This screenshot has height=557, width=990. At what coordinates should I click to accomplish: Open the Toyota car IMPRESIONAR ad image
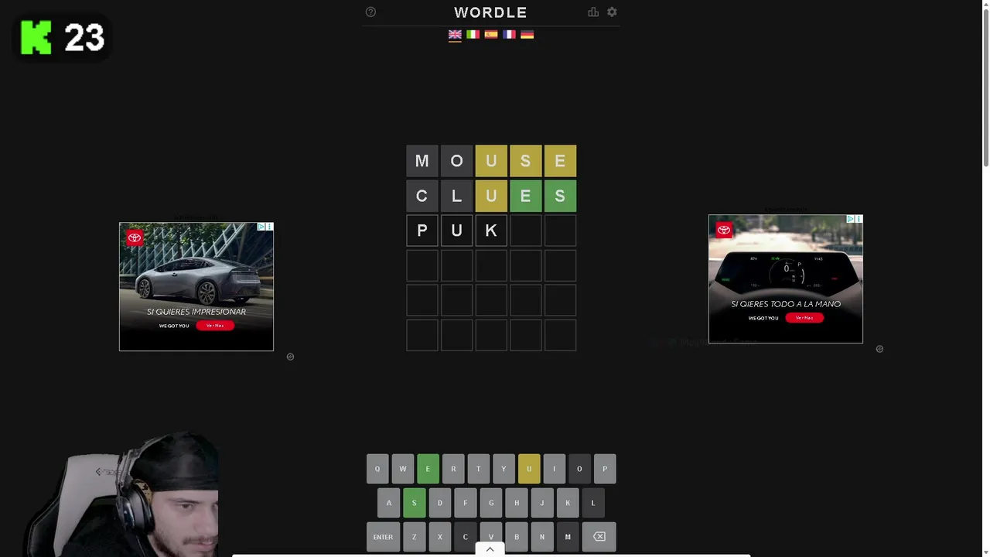196,287
